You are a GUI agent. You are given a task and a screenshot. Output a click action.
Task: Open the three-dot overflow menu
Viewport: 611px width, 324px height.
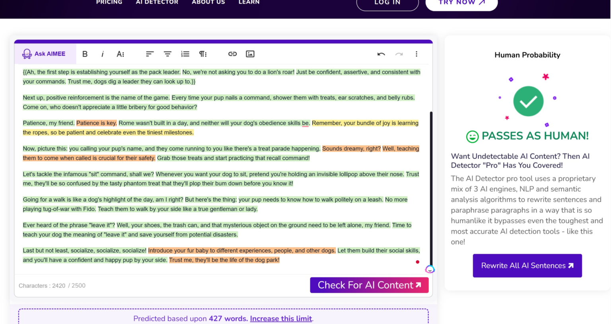tap(416, 54)
